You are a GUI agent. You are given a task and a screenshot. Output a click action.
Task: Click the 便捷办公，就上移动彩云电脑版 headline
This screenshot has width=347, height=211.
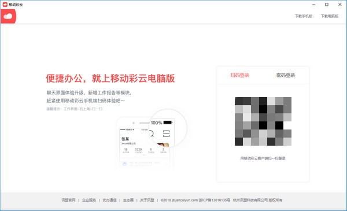pyautogui.click(x=110, y=78)
